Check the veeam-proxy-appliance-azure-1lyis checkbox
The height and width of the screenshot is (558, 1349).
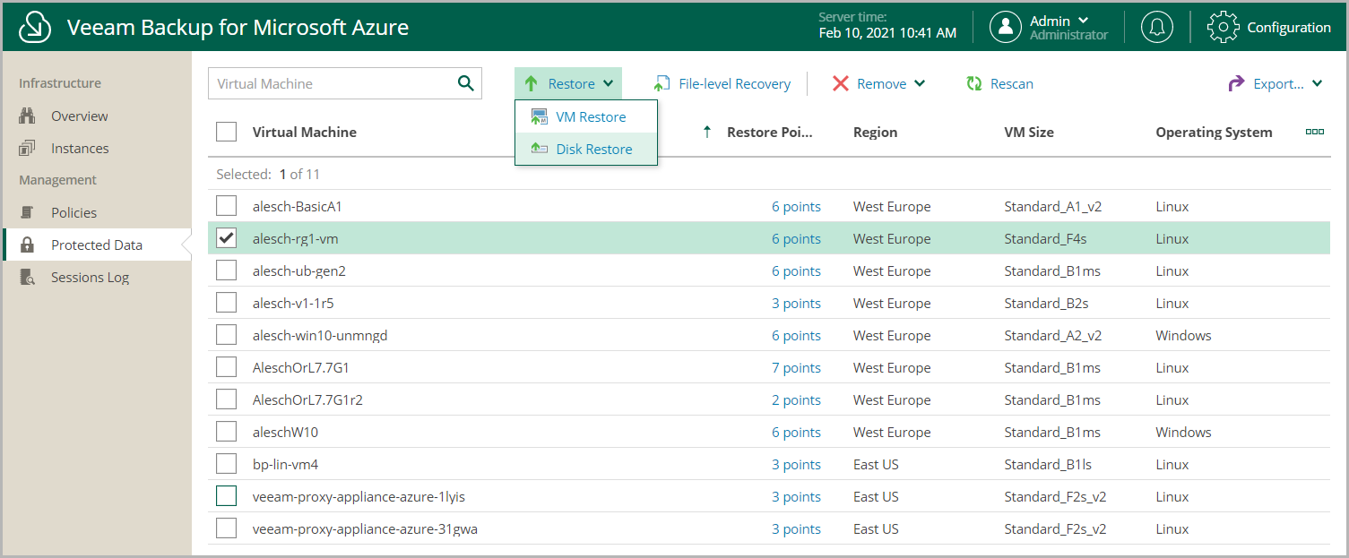pos(227,496)
